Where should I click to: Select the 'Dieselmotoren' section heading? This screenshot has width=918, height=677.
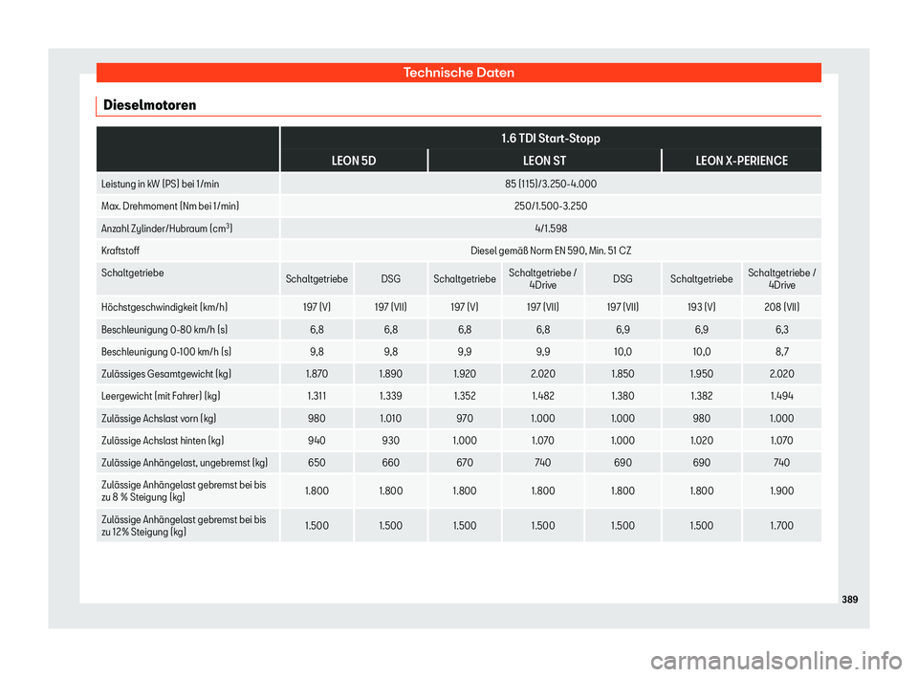pos(150,105)
